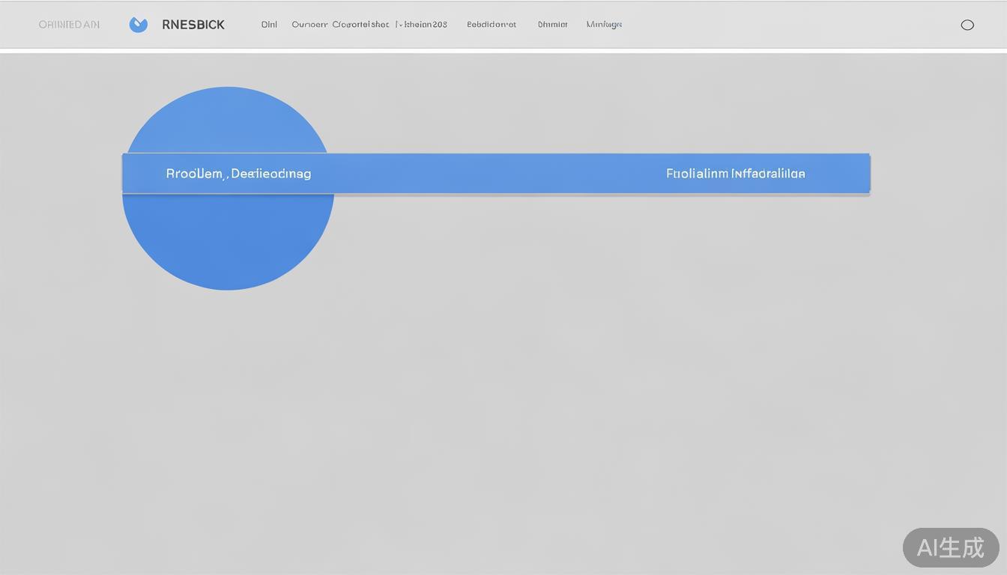Open the Dhmiar menu item
The height and width of the screenshot is (575, 1007).
[552, 25]
